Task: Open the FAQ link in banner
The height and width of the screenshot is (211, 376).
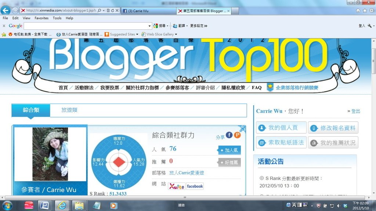Action: 257,88
